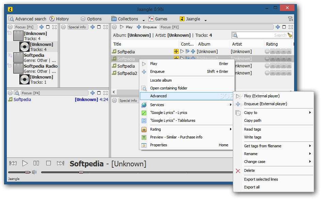The width and height of the screenshot is (321, 199).
Task: Click previous track playback button
Action: (x=13, y=163)
